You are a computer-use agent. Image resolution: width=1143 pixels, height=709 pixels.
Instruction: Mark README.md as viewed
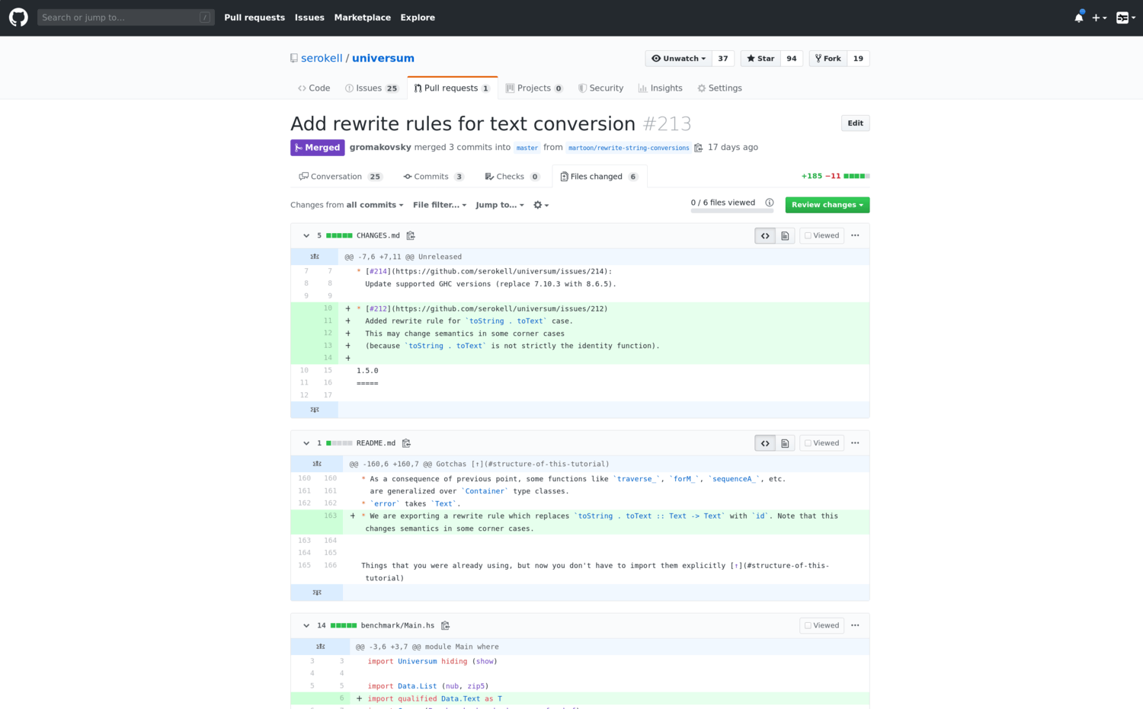coord(821,443)
